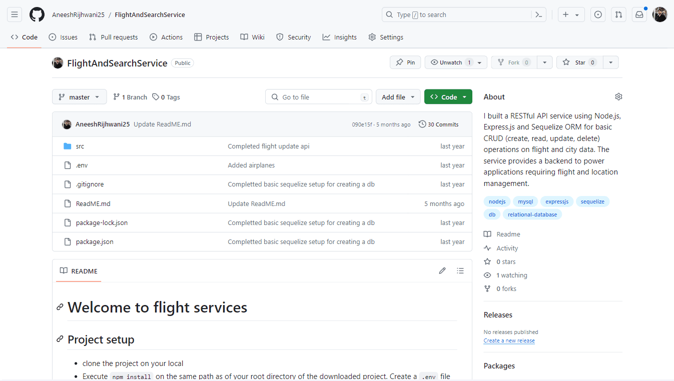674x381 pixels.
Task: Open the hamburger navigation menu
Action: point(15,14)
